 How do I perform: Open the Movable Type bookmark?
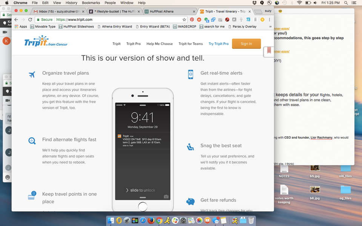(x=43, y=26)
